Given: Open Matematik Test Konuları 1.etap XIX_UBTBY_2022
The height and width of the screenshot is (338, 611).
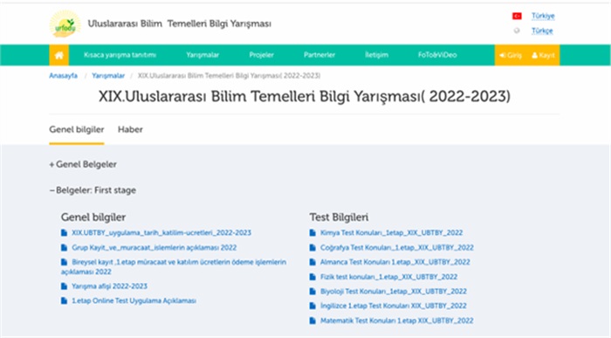Looking at the screenshot, I should (396, 321).
